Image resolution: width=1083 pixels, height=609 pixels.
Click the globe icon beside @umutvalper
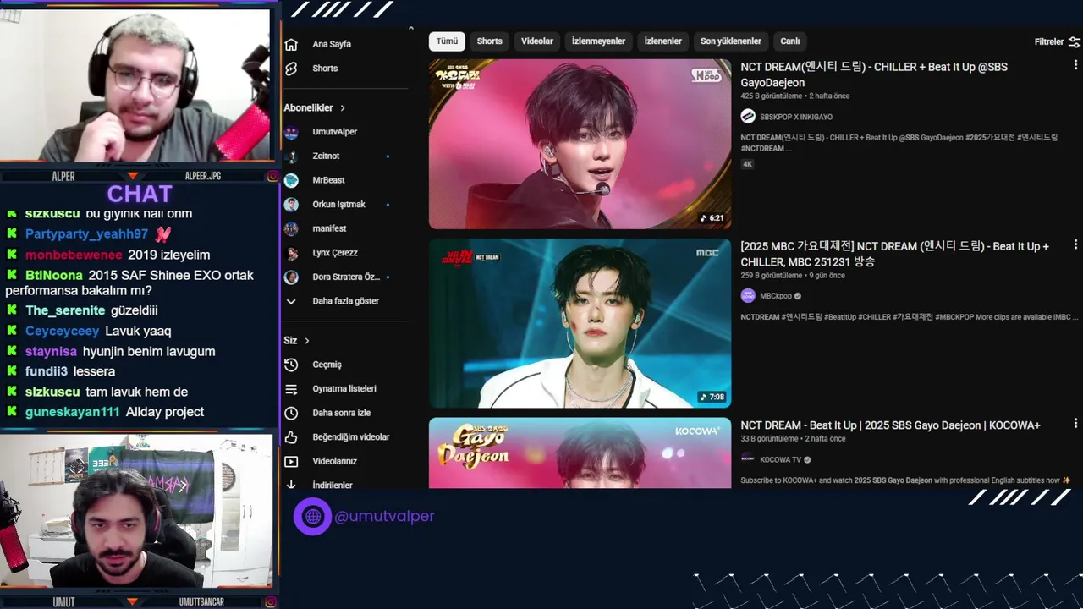tap(312, 516)
